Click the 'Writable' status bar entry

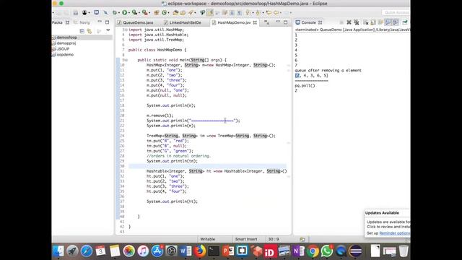pyautogui.click(x=208, y=239)
